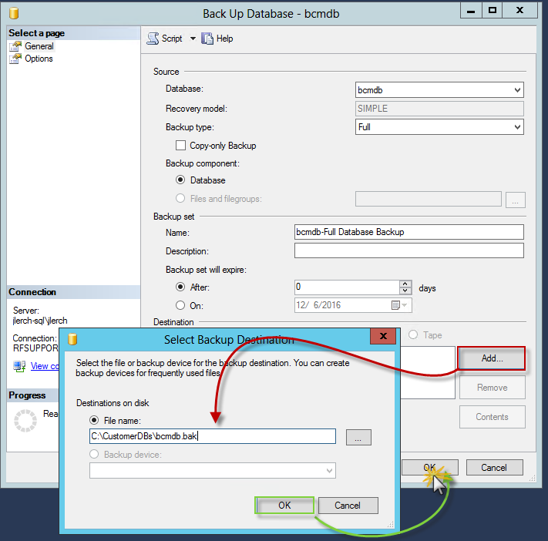548x541 pixels.
Task: Open the Options page
Action: pos(39,59)
